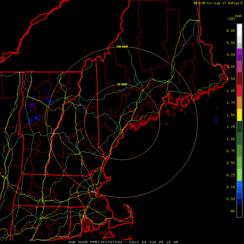The image size is (244, 244).
Task: Select the 0.50 legend value
Action: tap(231, 163)
